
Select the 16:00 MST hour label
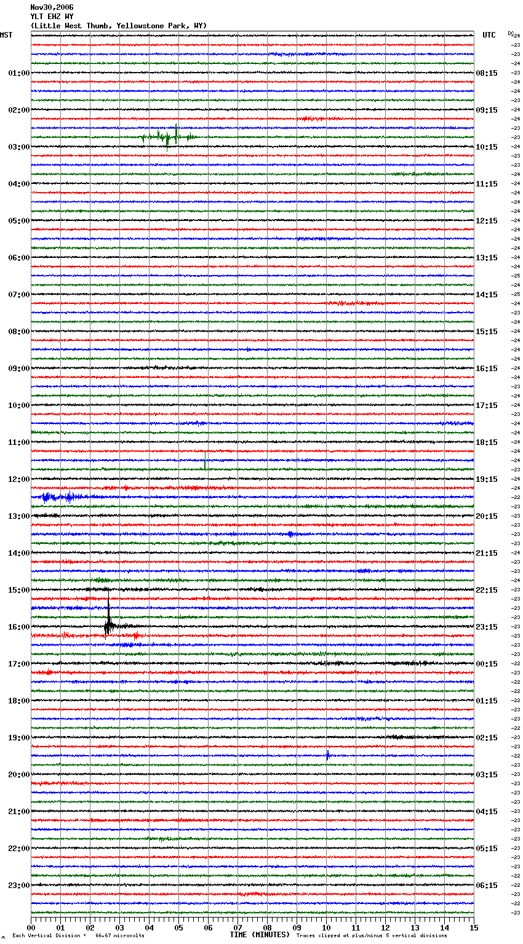click(x=18, y=627)
